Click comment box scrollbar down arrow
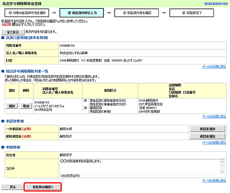 click(x=223, y=171)
